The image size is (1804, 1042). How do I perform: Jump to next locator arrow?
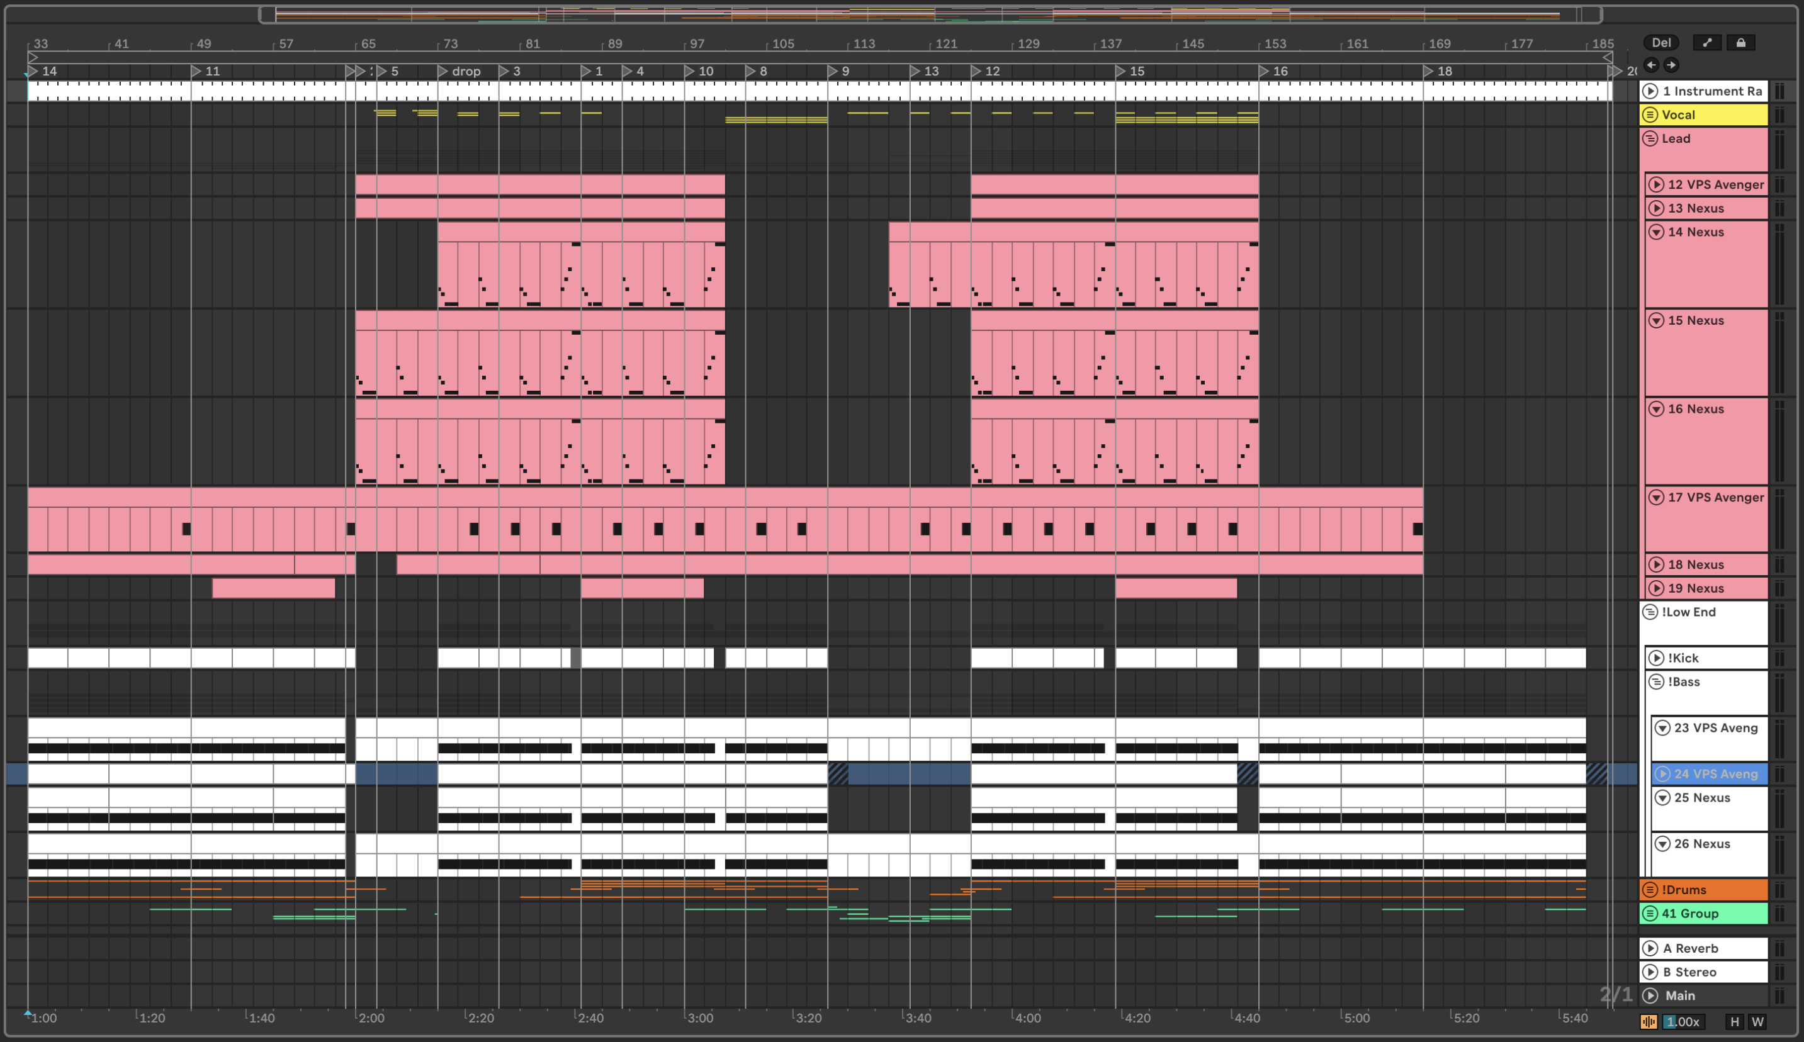pyautogui.click(x=1671, y=65)
